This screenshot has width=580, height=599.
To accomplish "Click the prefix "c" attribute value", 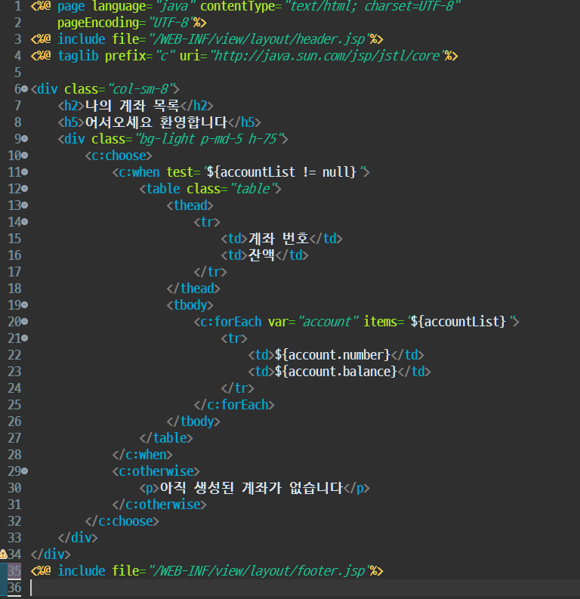I will click(x=165, y=56).
